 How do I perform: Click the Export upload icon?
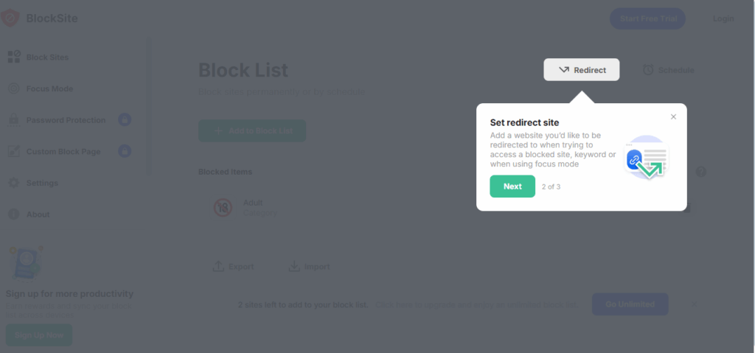pyautogui.click(x=218, y=266)
